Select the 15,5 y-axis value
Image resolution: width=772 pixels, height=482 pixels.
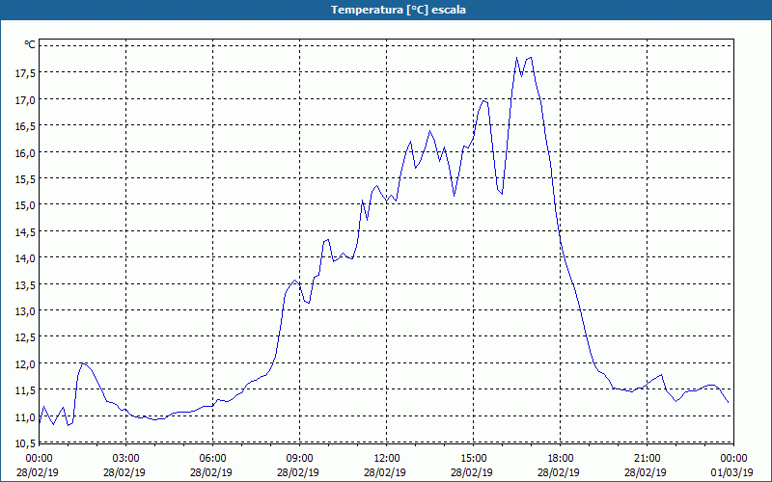(x=25, y=178)
